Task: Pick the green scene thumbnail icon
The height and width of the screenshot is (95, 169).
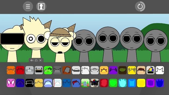Action: click(85, 83)
